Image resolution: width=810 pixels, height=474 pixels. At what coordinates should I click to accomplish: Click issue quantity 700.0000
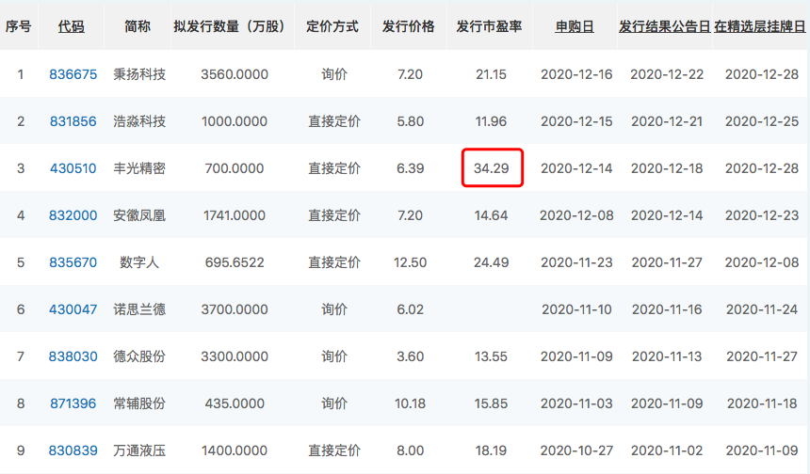[235, 168]
